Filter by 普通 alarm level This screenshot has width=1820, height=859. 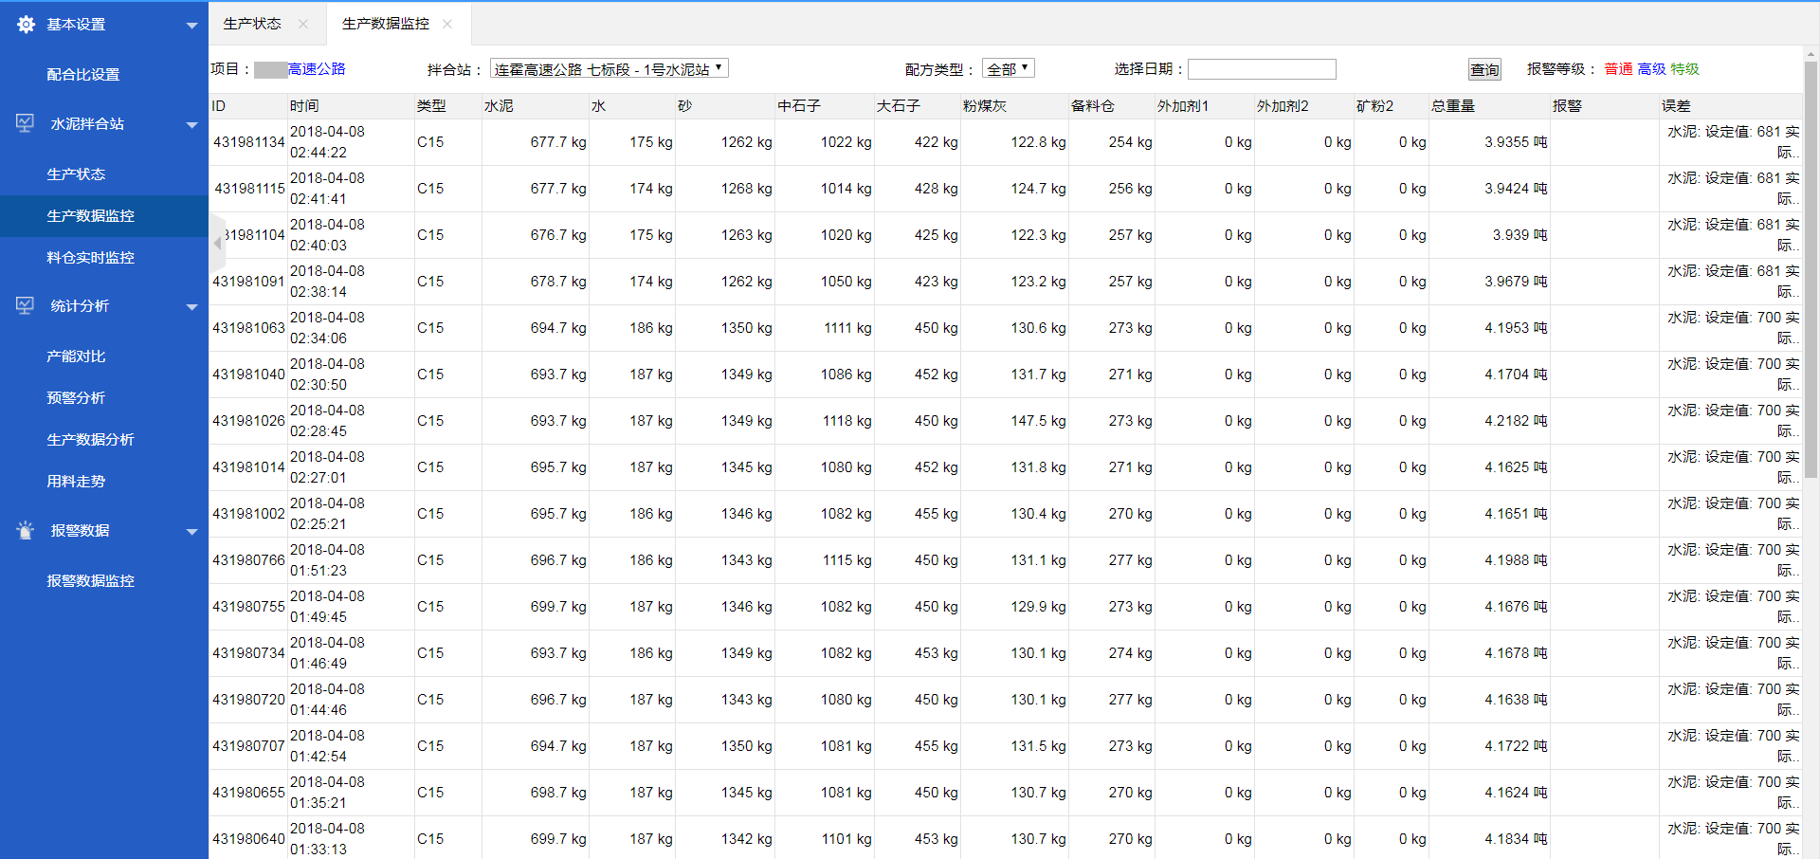point(1618,69)
